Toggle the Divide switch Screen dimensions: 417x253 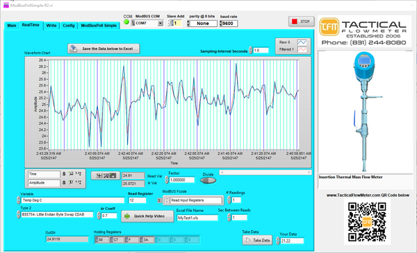(208, 181)
